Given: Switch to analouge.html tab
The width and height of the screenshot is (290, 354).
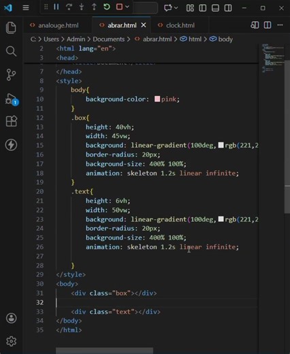Looking at the screenshot, I should coord(58,25).
